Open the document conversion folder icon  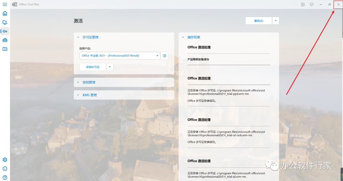click(x=5, y=49)
